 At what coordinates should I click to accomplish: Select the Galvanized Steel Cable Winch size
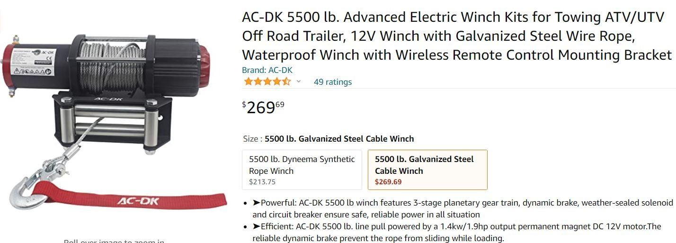427,170
